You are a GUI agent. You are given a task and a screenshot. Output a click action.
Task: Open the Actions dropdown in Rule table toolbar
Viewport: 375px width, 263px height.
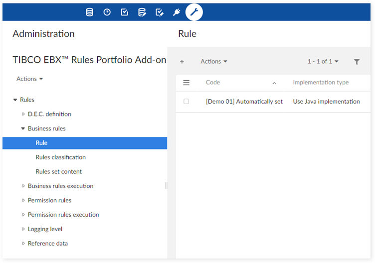click(214, 61)
